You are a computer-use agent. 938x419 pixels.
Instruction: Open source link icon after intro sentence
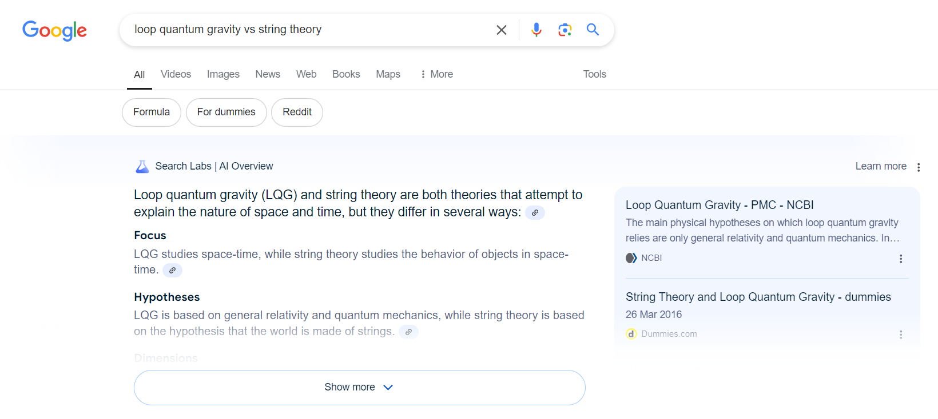click(535, 212)
